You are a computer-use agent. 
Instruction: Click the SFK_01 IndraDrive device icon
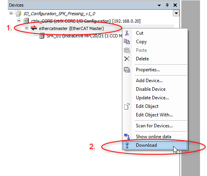[x=42, y=36]
